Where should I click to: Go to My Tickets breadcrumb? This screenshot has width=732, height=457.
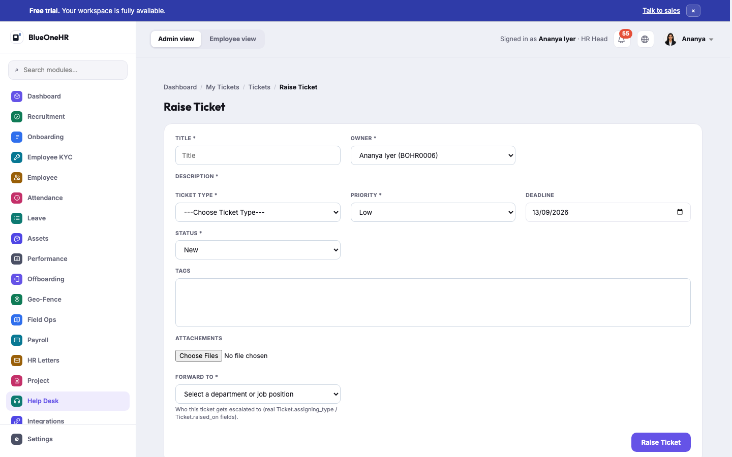click(x=222, y=87)
